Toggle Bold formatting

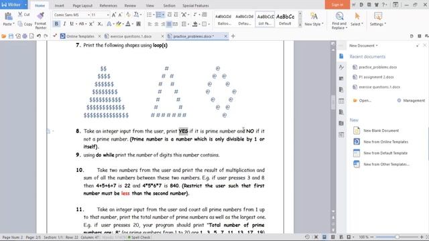click(56, 24)
